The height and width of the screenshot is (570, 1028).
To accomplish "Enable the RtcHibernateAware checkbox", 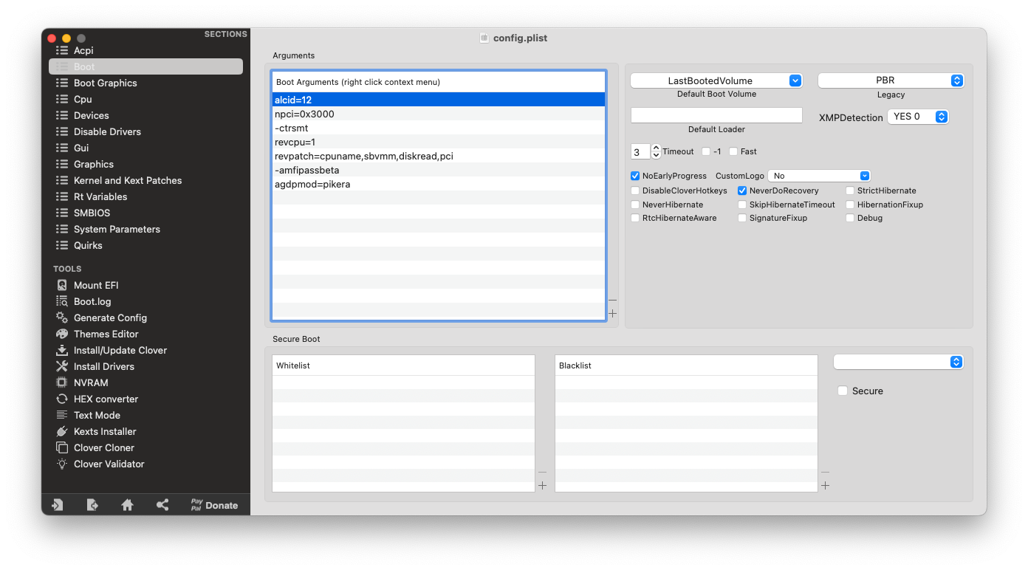I will click(635, 218).
